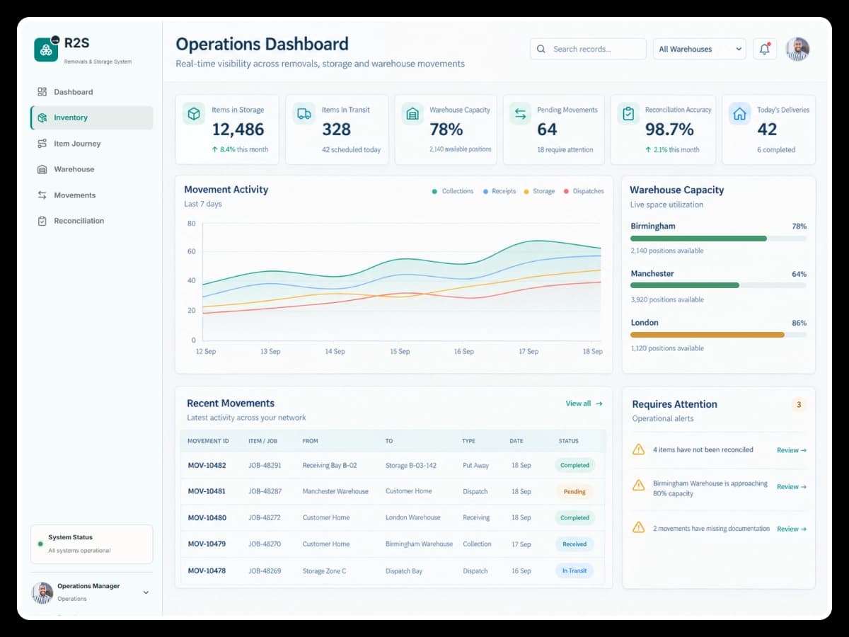Select Inventory in the sidebar
Viewport: 849px width, 637px height.
(92, 117)
